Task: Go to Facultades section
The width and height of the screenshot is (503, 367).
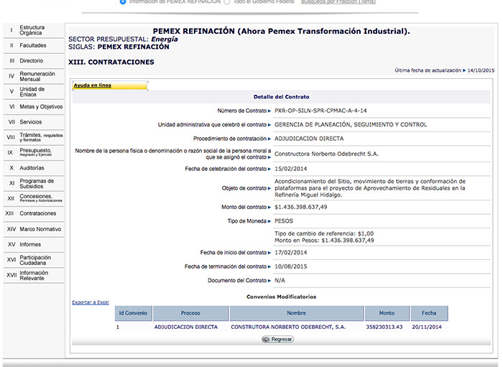Action: 32,45
